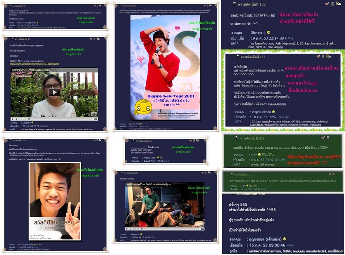Image resolution: width=345 pixels, height=255 pixels.
Task: Click the heading 'ความคิดเห็นที่ 143'
Action: point(253,57)
